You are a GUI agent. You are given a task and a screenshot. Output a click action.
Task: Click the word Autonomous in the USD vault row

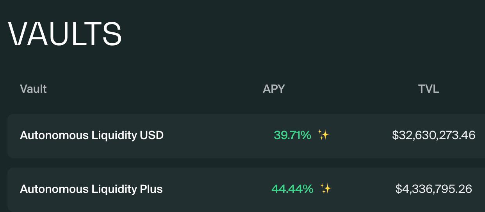(x=54, y=135)
